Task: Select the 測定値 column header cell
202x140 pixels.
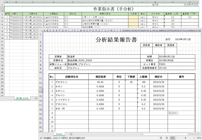Action: tap(133, 14)
